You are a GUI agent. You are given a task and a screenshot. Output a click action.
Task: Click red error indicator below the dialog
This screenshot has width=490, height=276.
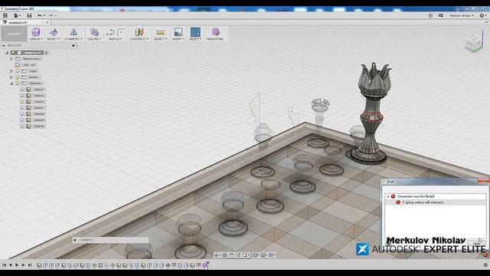click(485, 255)
